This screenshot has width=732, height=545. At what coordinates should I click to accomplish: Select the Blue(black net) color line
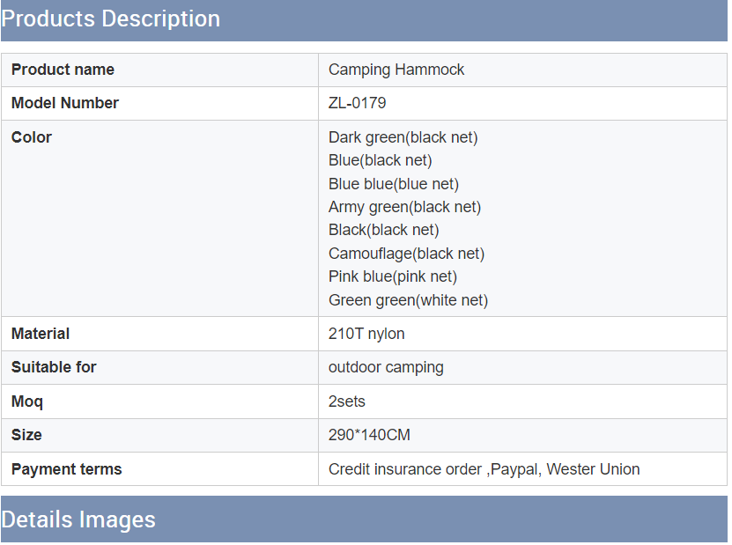pos(380,160)
